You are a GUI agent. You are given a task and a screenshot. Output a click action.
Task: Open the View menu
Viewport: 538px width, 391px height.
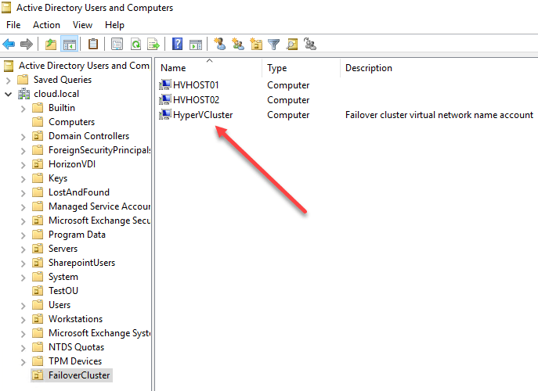(x=82, y=25)
